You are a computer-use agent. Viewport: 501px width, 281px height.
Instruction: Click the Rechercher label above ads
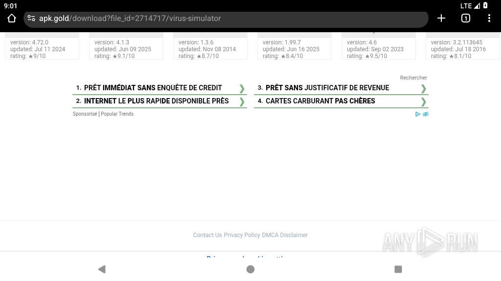tap(413, 78)
